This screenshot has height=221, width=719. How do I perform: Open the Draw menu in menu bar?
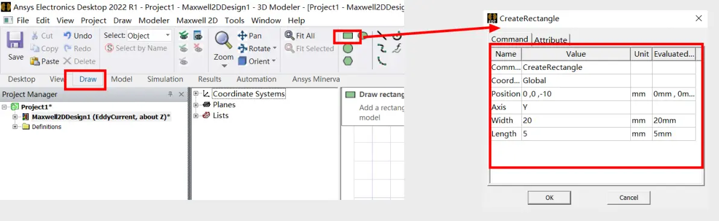pos(122,20)
